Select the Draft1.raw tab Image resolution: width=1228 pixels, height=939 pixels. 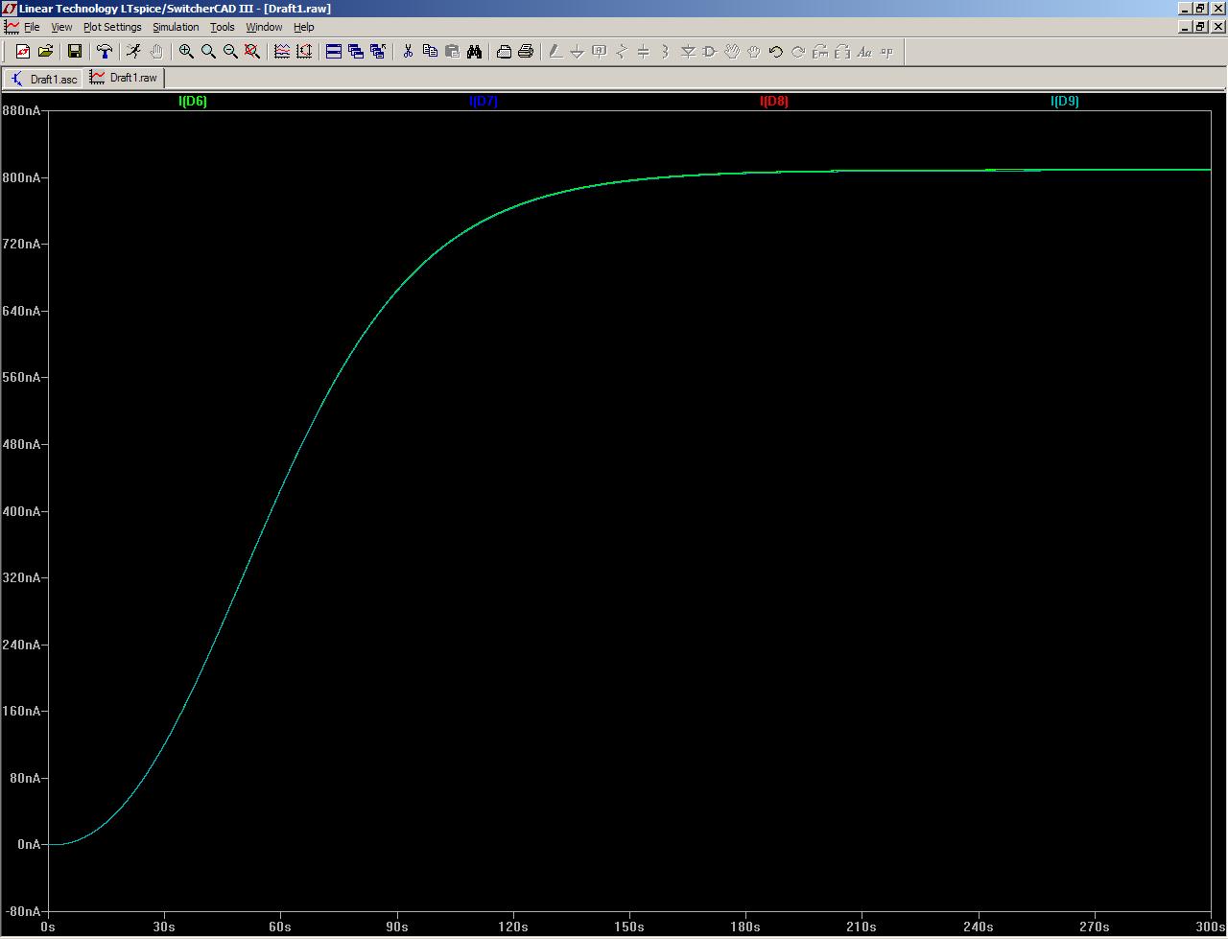click(124, 78)
